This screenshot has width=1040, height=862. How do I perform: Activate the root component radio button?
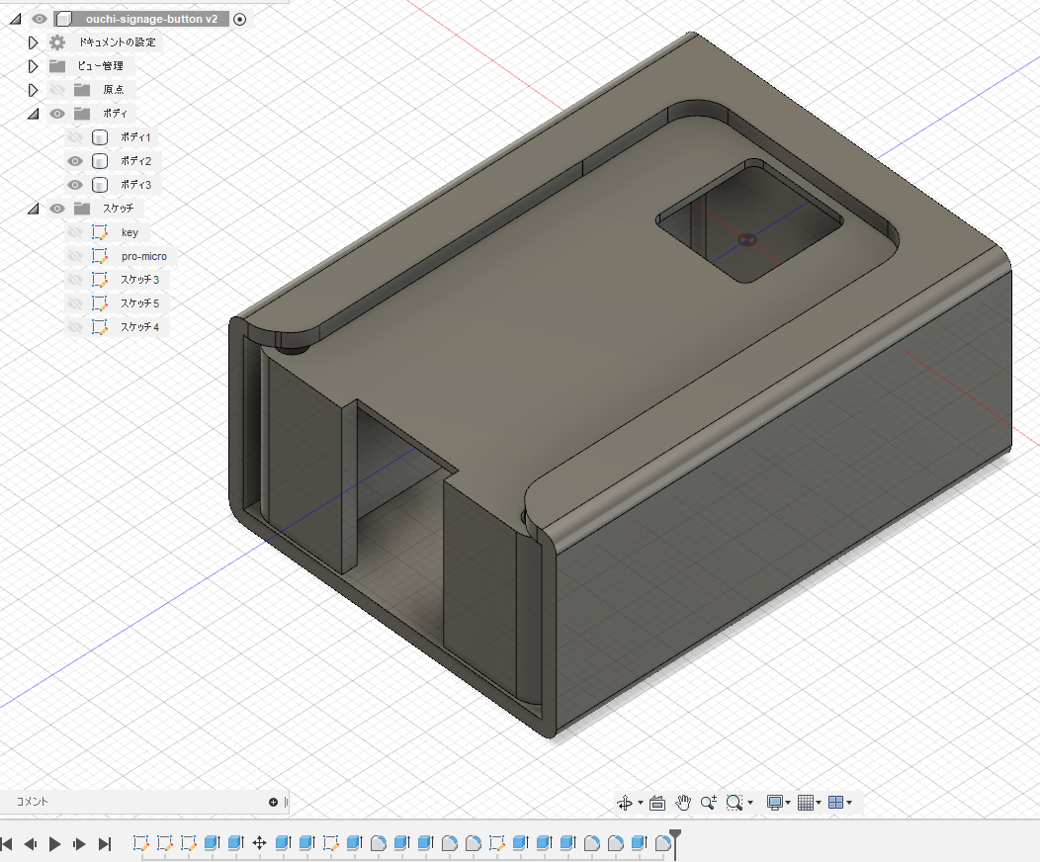[x=240, y=19]
